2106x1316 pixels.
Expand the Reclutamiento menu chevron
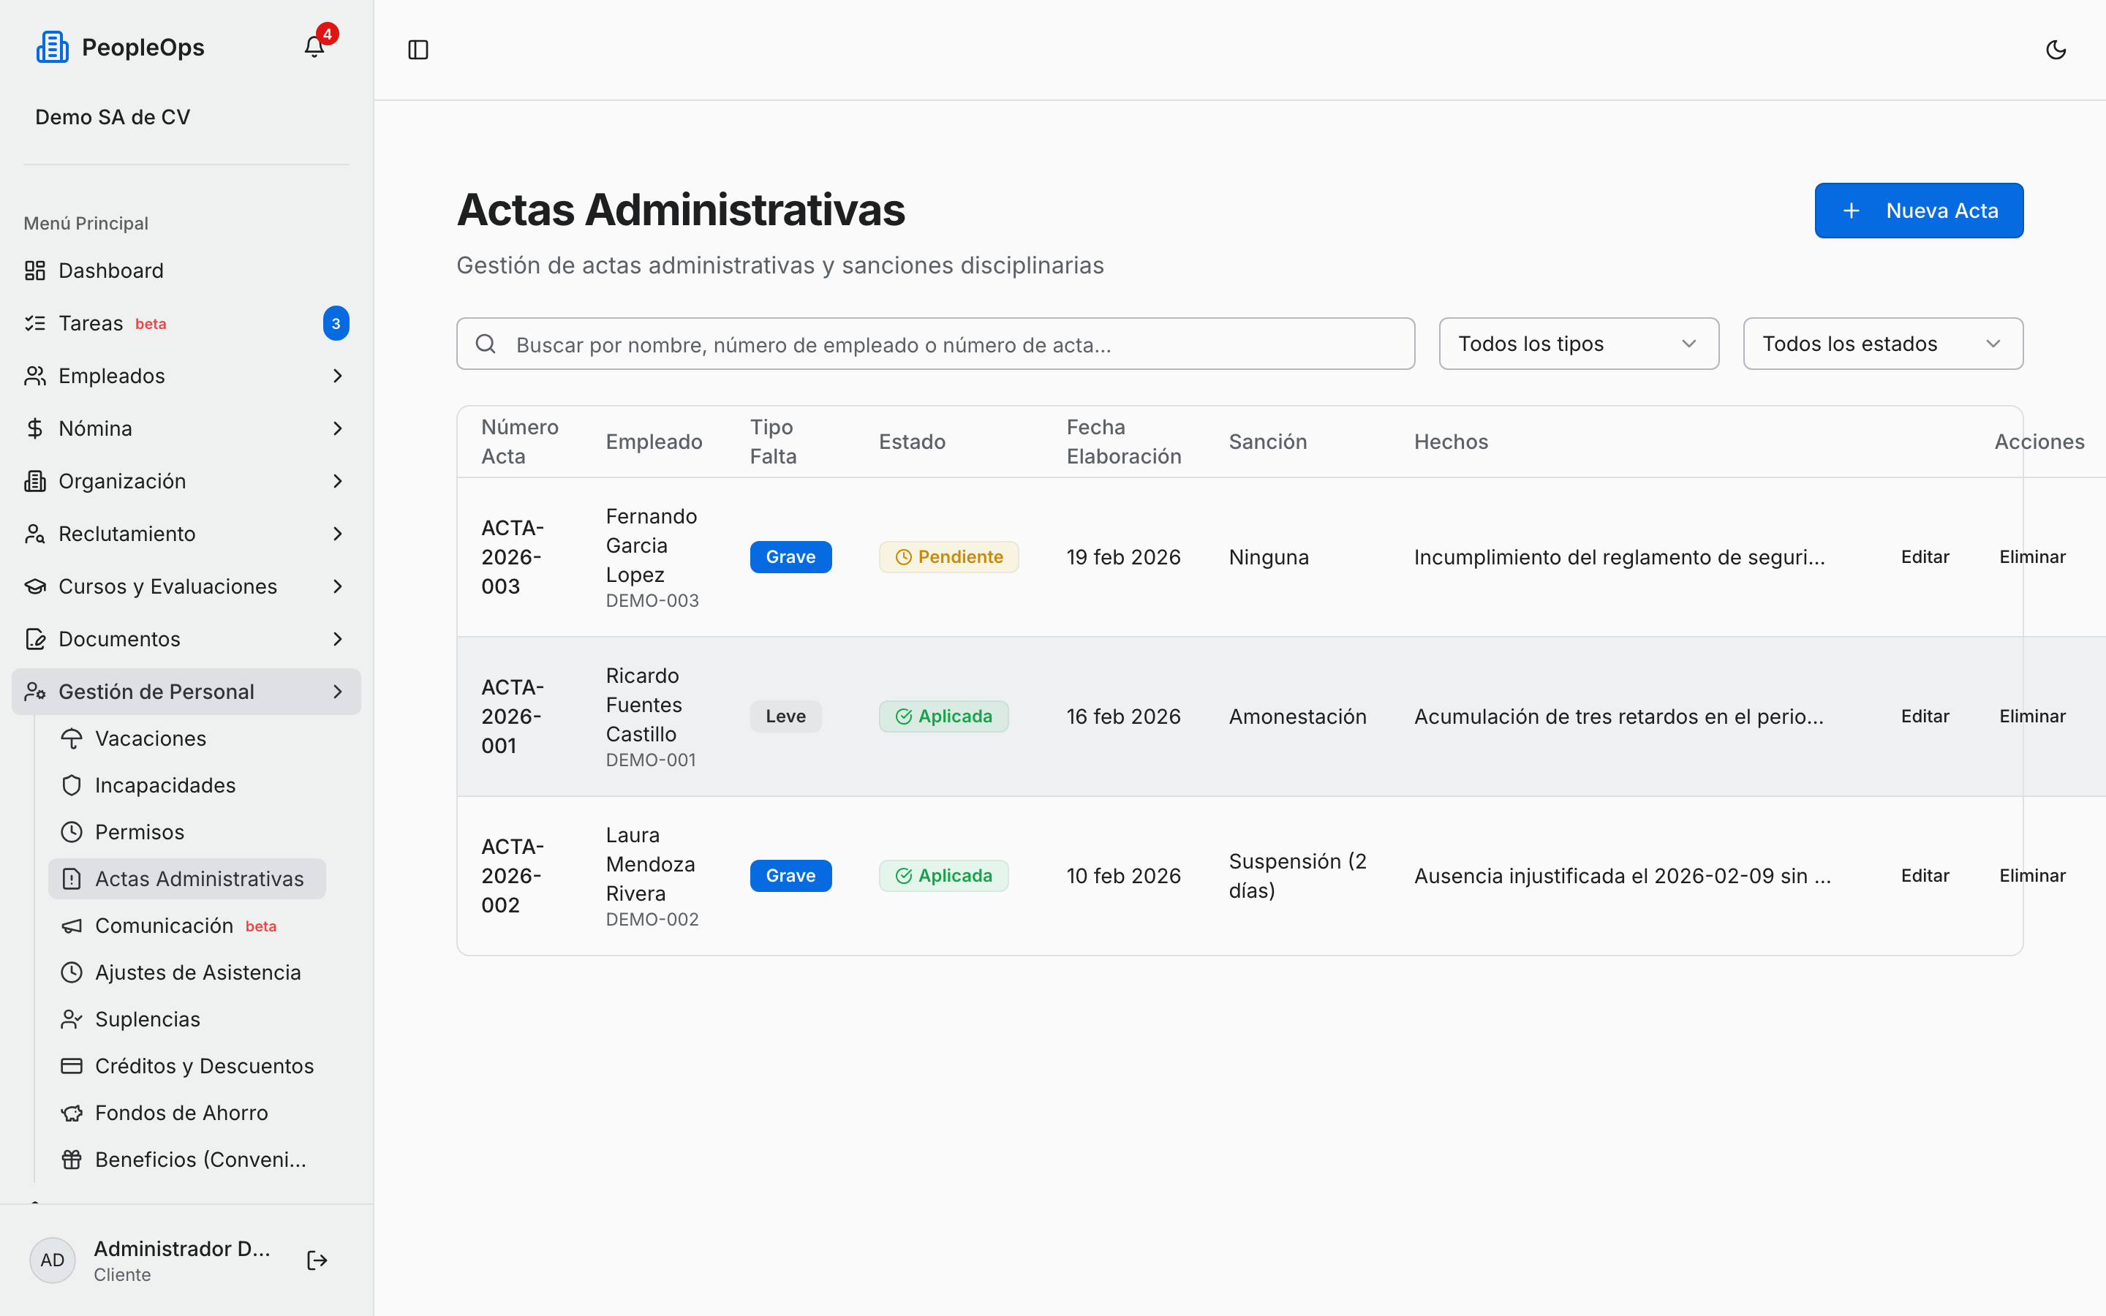(338, 534)
